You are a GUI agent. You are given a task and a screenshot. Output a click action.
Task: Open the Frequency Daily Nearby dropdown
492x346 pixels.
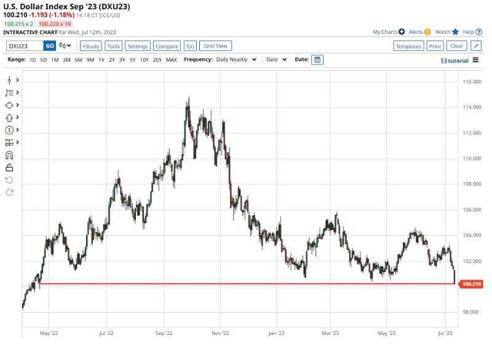(x=236, y=60)
